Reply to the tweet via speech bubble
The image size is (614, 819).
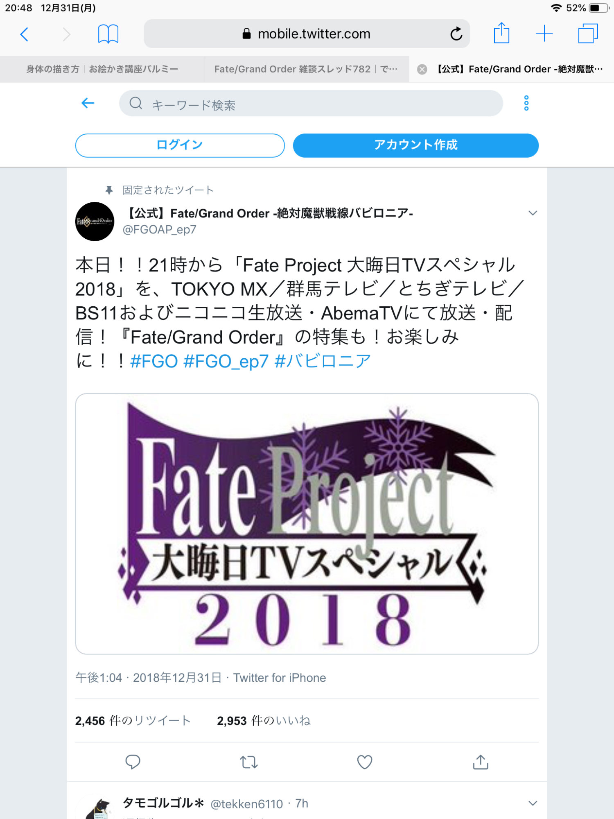pos(133,762)
